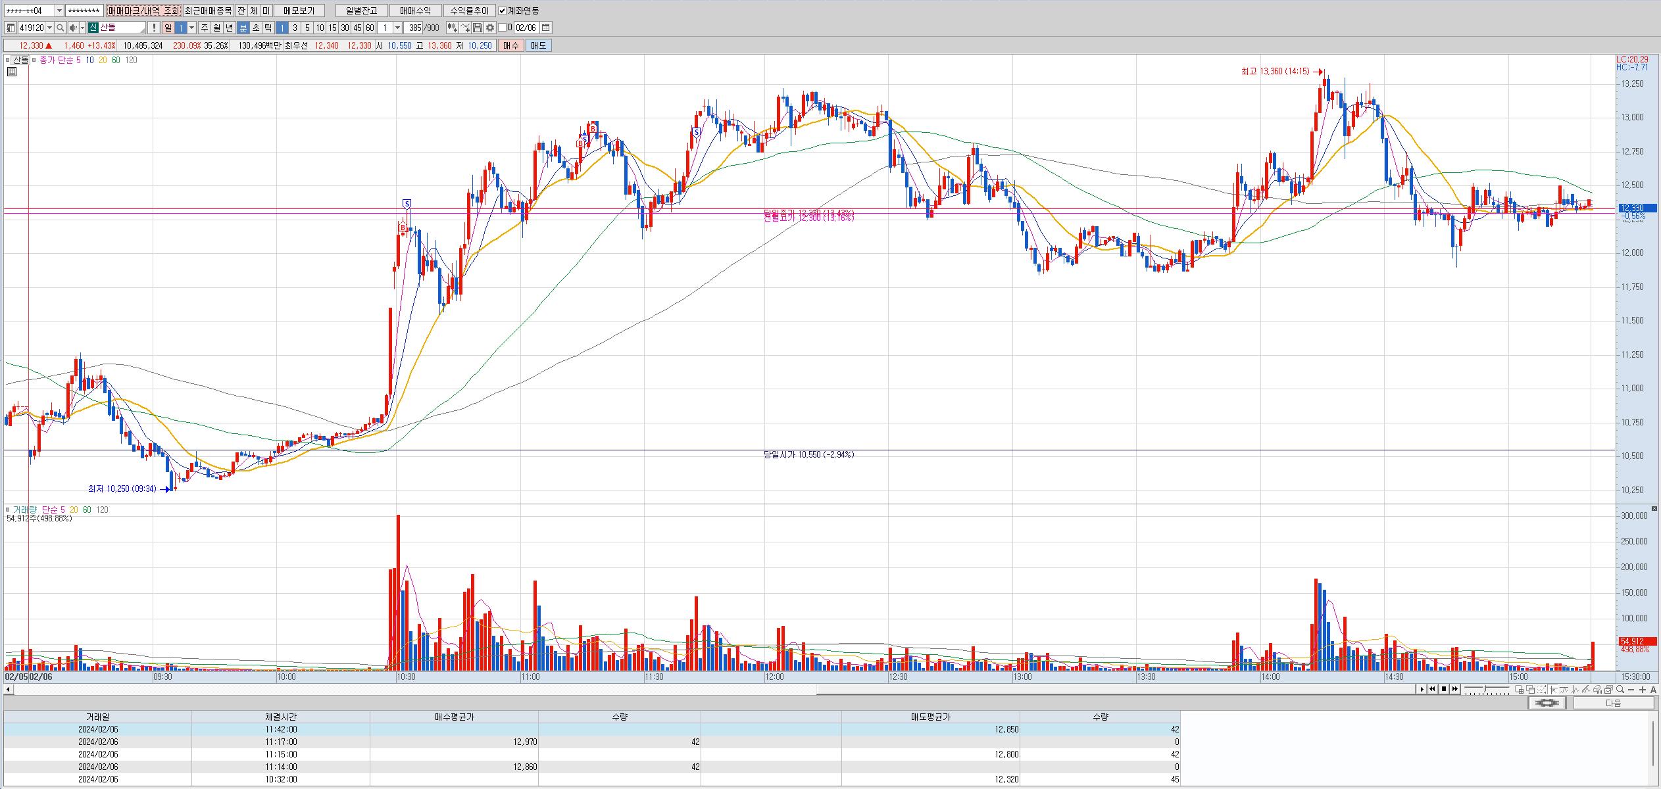
Task: Toggle the 계좌연동 checkbox
Action: pos(503,11)
